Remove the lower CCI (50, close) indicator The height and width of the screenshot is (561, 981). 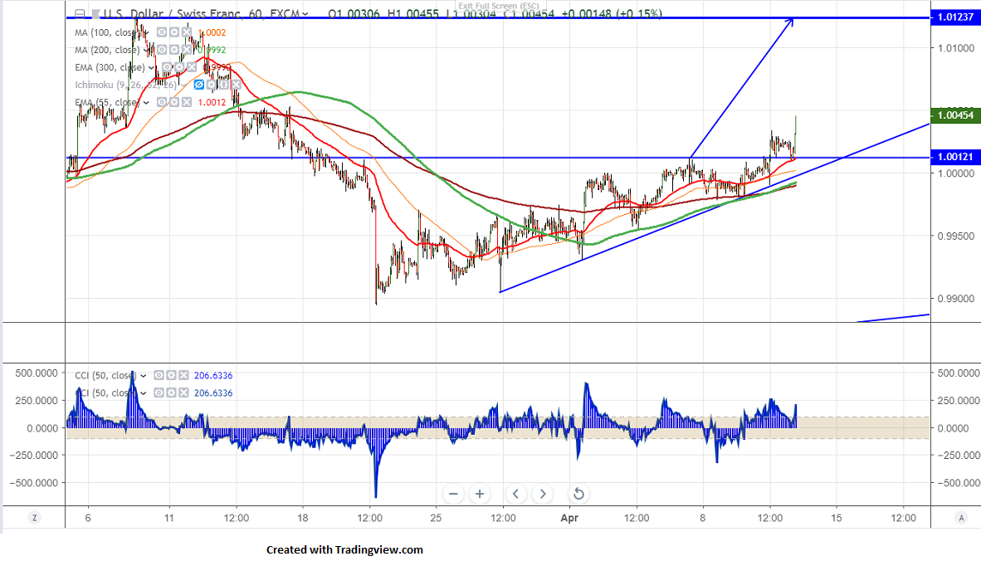[x=184, y=393]
